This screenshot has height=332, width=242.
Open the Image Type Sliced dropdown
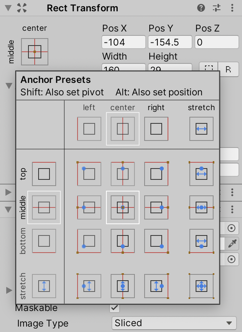click(x=173, y=323)
